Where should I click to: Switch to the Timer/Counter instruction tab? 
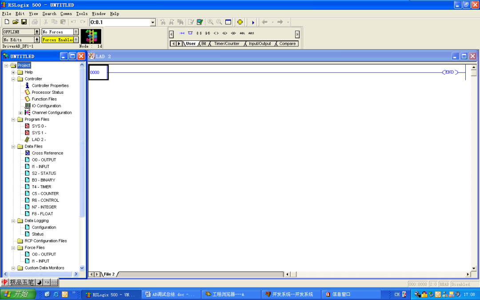[227, 43]
